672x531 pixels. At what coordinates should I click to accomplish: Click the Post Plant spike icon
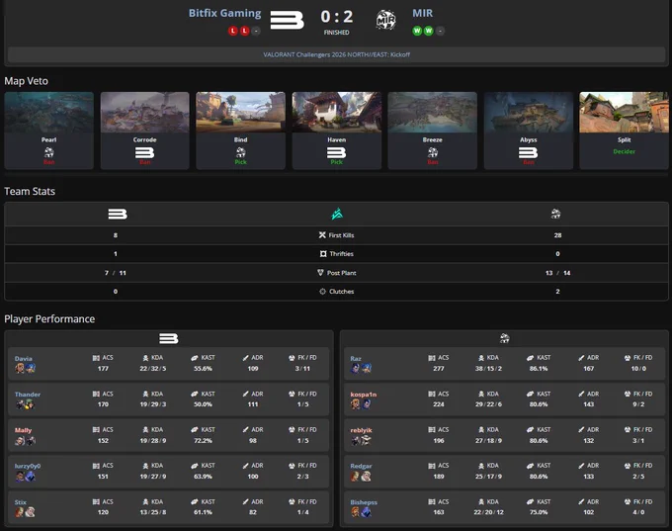[320, 273]
